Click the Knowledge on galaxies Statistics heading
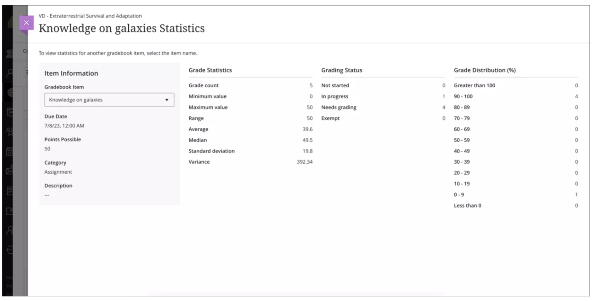 point(121,28)
